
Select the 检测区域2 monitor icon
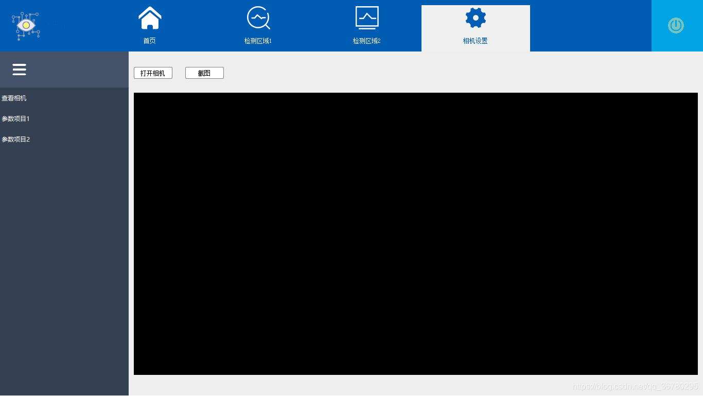pyautogui.click(x=367, y=18)
